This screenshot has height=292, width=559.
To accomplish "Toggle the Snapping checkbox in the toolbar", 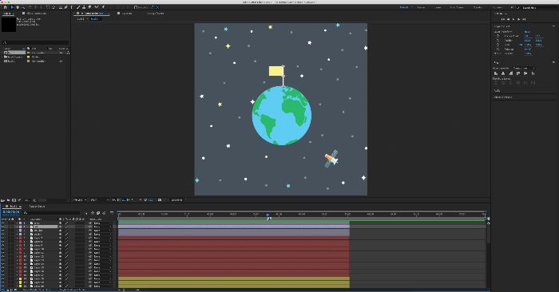I will tap(136, 7).
